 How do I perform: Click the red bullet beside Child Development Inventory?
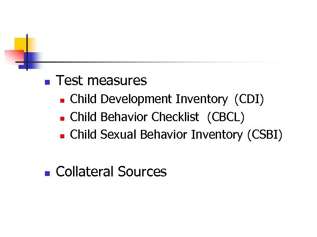pyautogui.click(x=62, y=101)
